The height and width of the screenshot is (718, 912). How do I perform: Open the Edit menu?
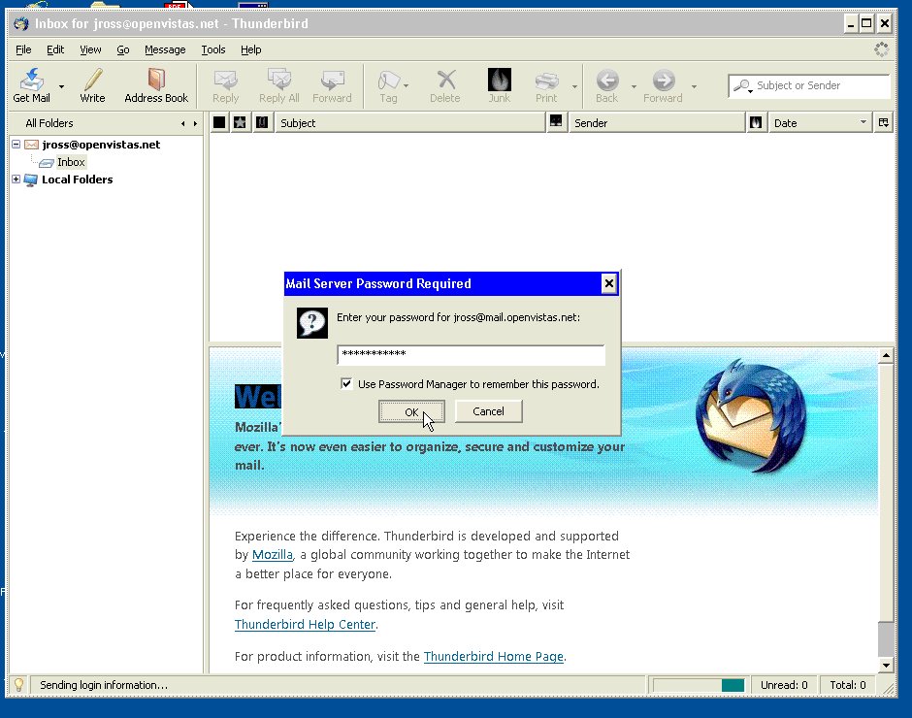click(x=55, y=49)
